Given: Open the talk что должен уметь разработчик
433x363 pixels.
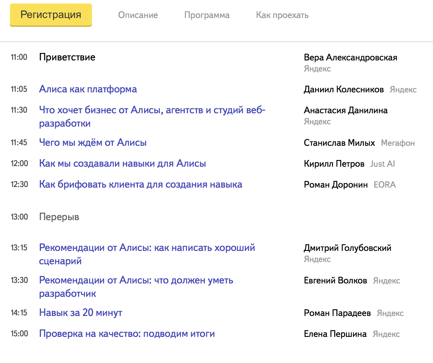Looking at the screenshot, I should pyautogui.click(x=136, y=280).
